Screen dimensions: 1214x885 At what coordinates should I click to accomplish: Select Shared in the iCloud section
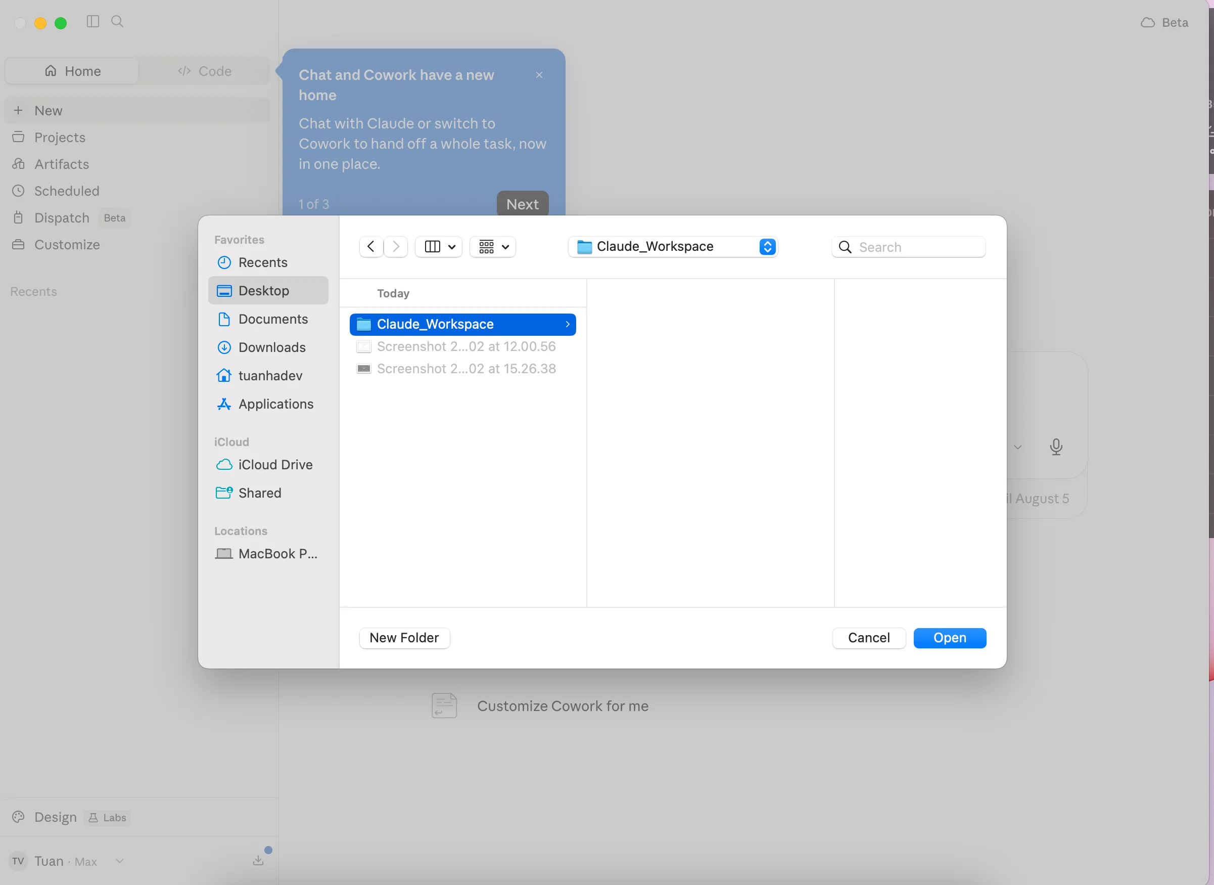[268, 493]
